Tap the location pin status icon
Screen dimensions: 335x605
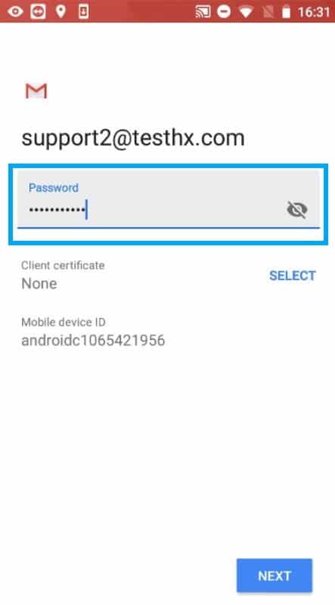(60, 11)
